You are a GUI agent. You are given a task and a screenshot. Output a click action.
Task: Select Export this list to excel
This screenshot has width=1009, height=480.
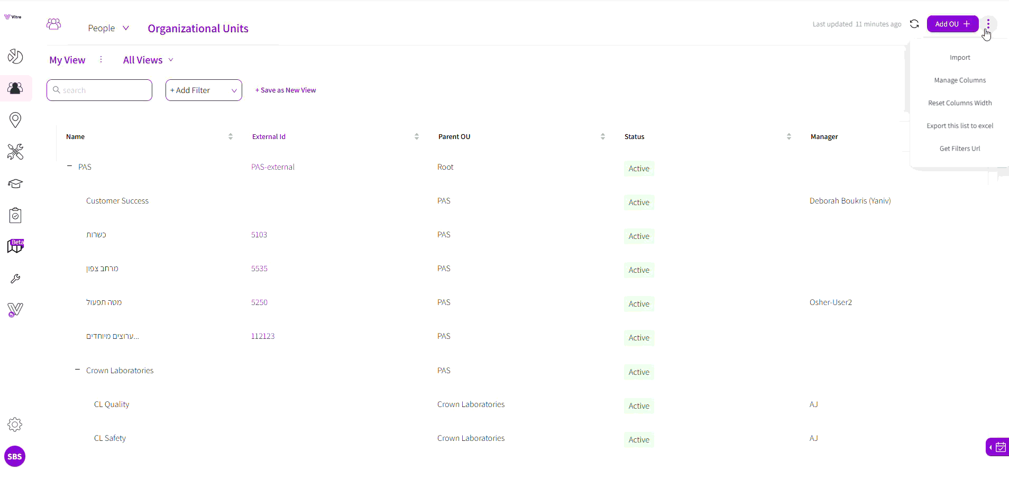(x=960, y=126)
